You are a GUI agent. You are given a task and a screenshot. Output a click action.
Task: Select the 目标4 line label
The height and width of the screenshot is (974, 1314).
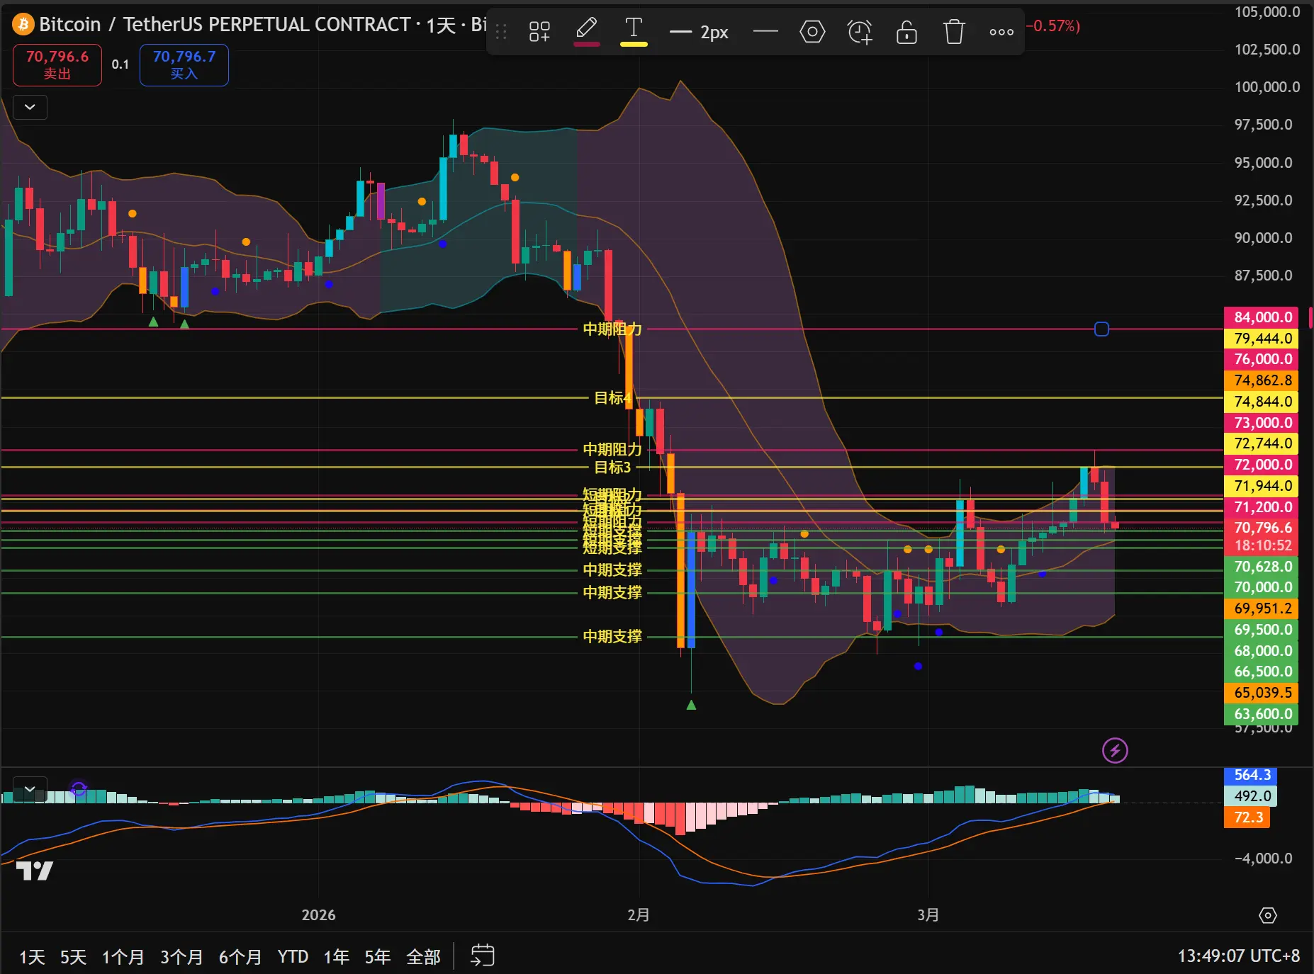(612, 397)
